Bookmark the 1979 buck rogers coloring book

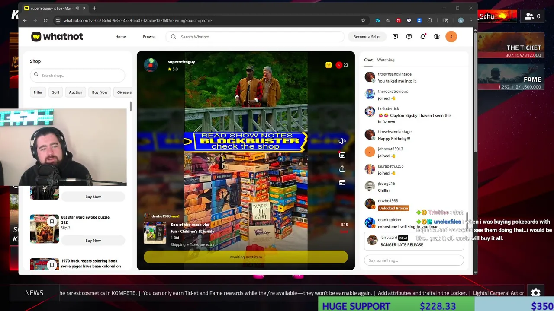pyautogui.click(x=52, y=265)
